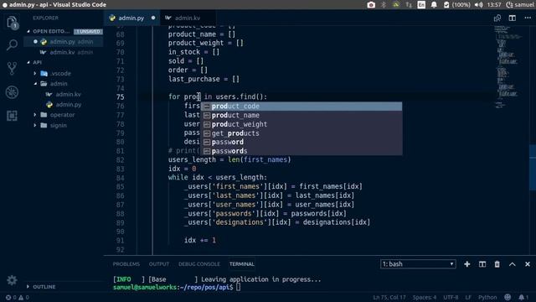This screenshot has width=536, height=302.
Task: Click errors and warnings count in status bar
Action: click(17, 298)
